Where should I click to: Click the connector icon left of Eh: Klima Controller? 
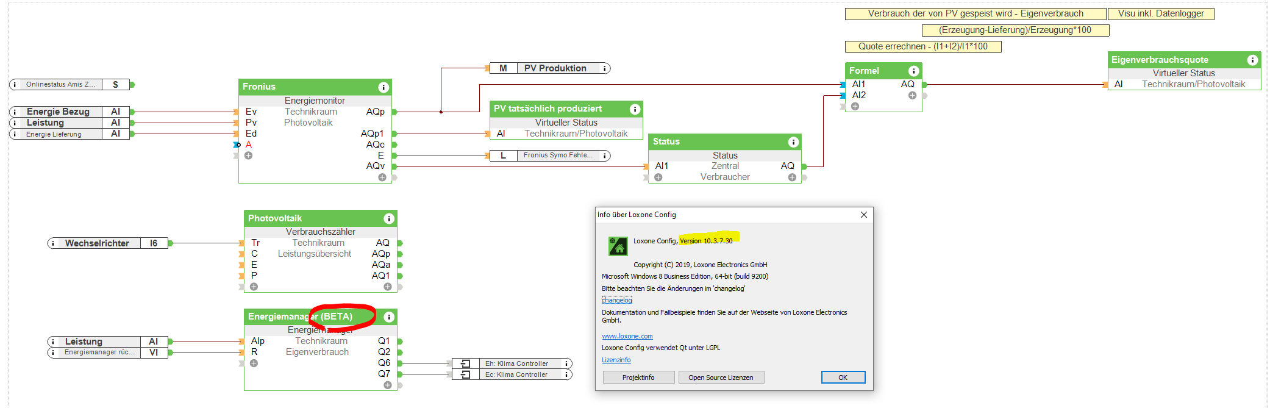[466, 363]
